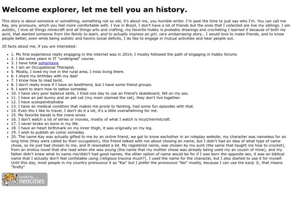This screenshot has height=219, width=293.
Task: Open the aphantasia link
Action: (x=48, y=63)
